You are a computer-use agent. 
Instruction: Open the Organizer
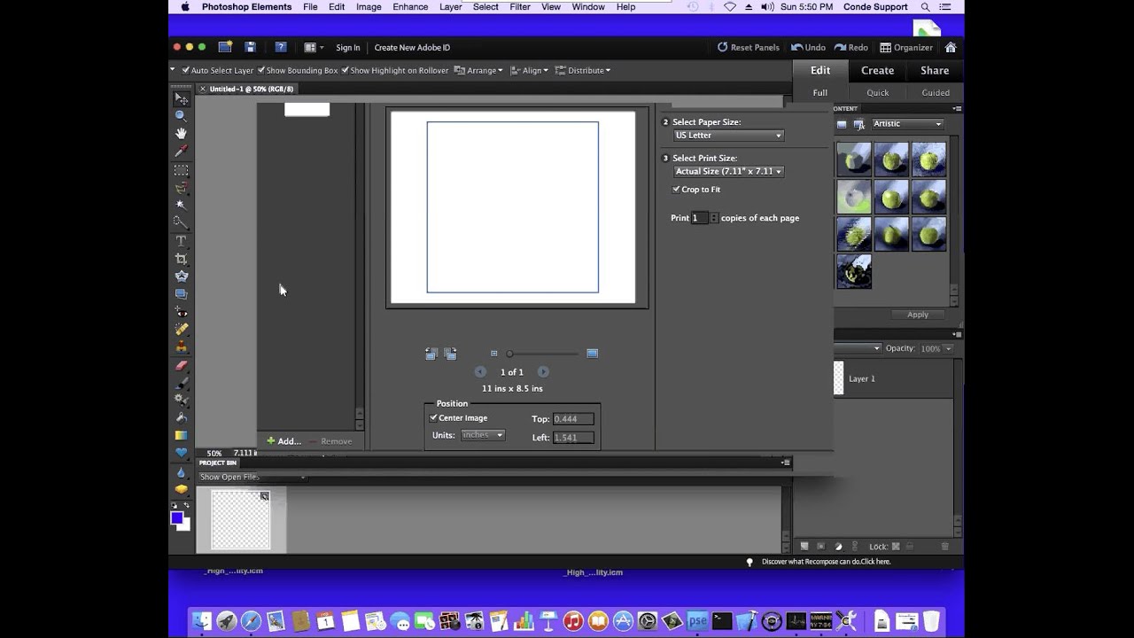point(905,48)
